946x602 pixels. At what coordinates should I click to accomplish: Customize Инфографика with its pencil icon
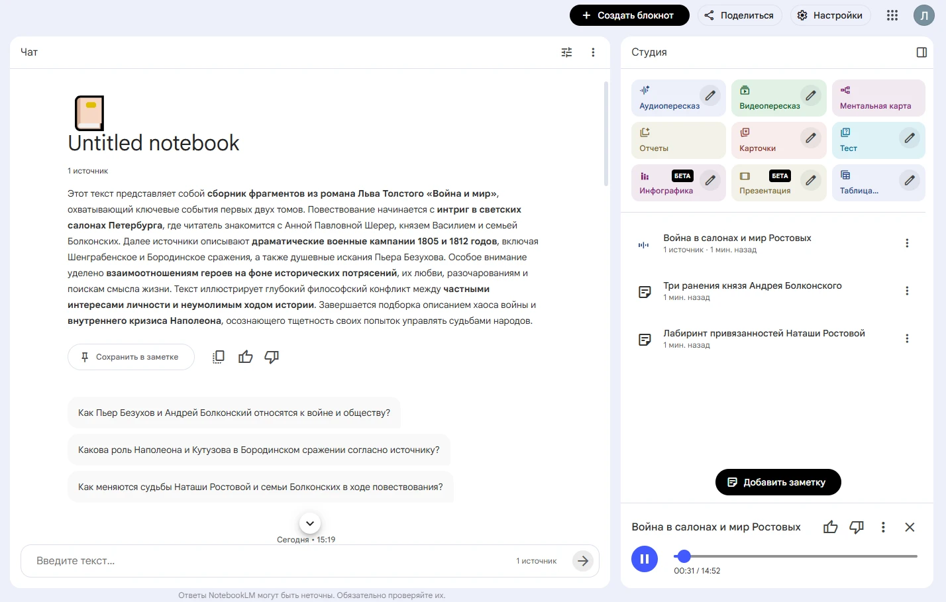pyautogui.click(x=710, y=180)
